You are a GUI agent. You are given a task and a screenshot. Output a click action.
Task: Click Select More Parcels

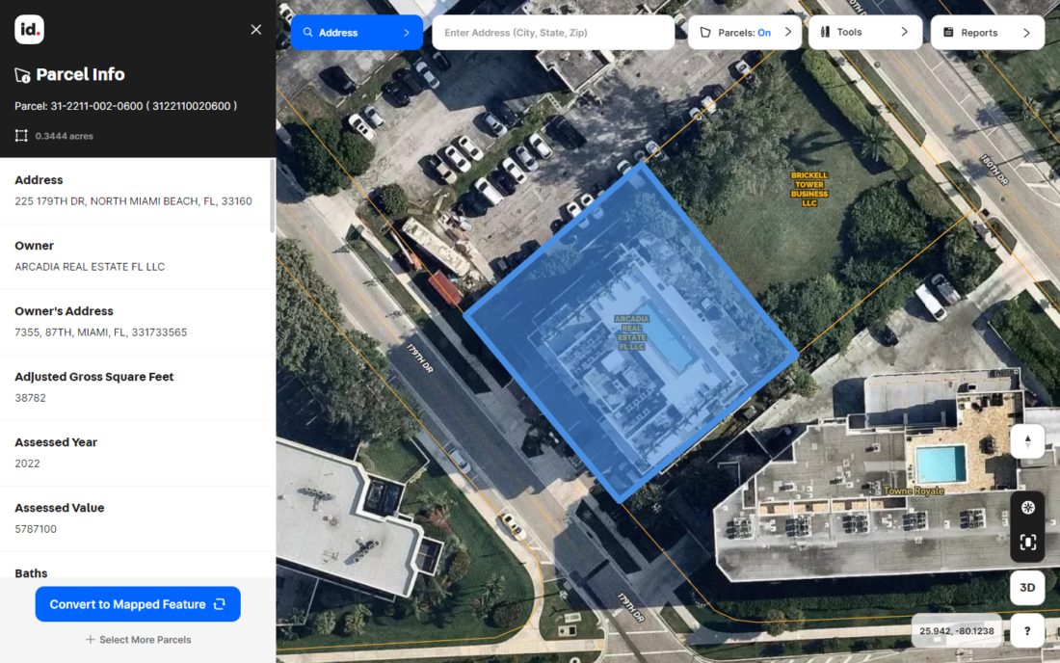click(x=138, y=639)
